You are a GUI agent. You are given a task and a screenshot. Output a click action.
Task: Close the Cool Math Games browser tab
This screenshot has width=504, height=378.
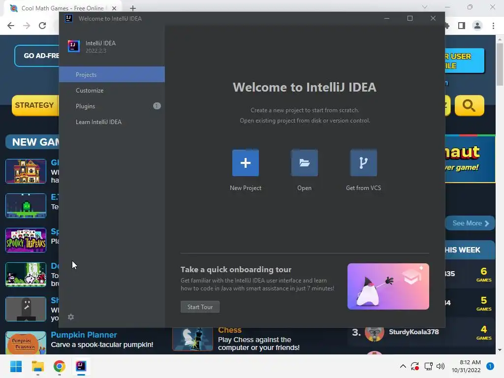[x=114, y=8]
